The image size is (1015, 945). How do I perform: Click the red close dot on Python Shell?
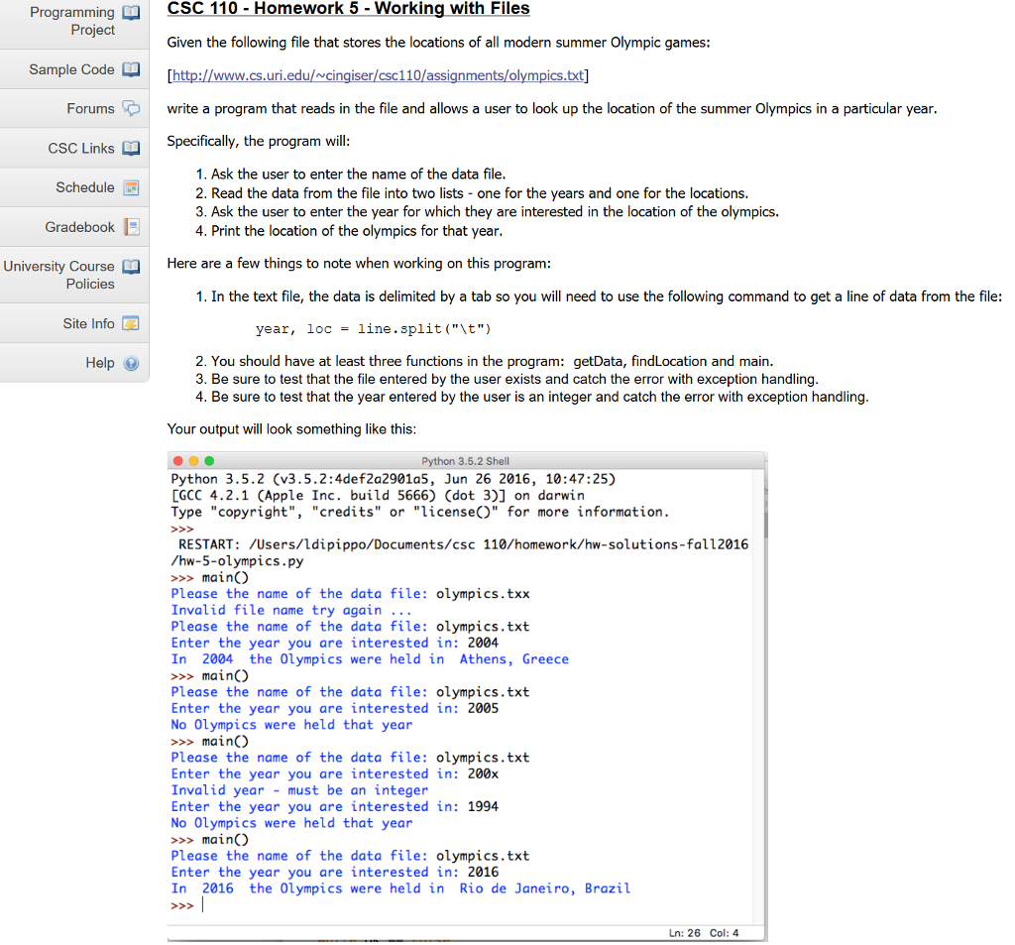tap(178, 461)
